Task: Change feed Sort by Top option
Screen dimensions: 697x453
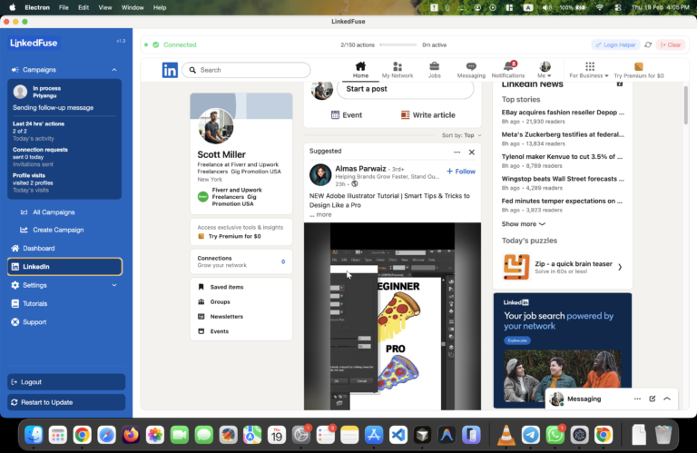Action: (x=462, y=134)
